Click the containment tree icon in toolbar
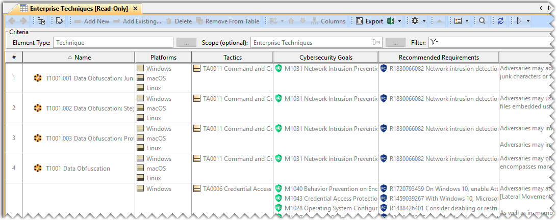The image size is (557, 221). coord(41,21)
